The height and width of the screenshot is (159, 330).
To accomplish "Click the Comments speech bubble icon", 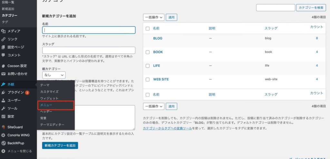I will (3, 55).
